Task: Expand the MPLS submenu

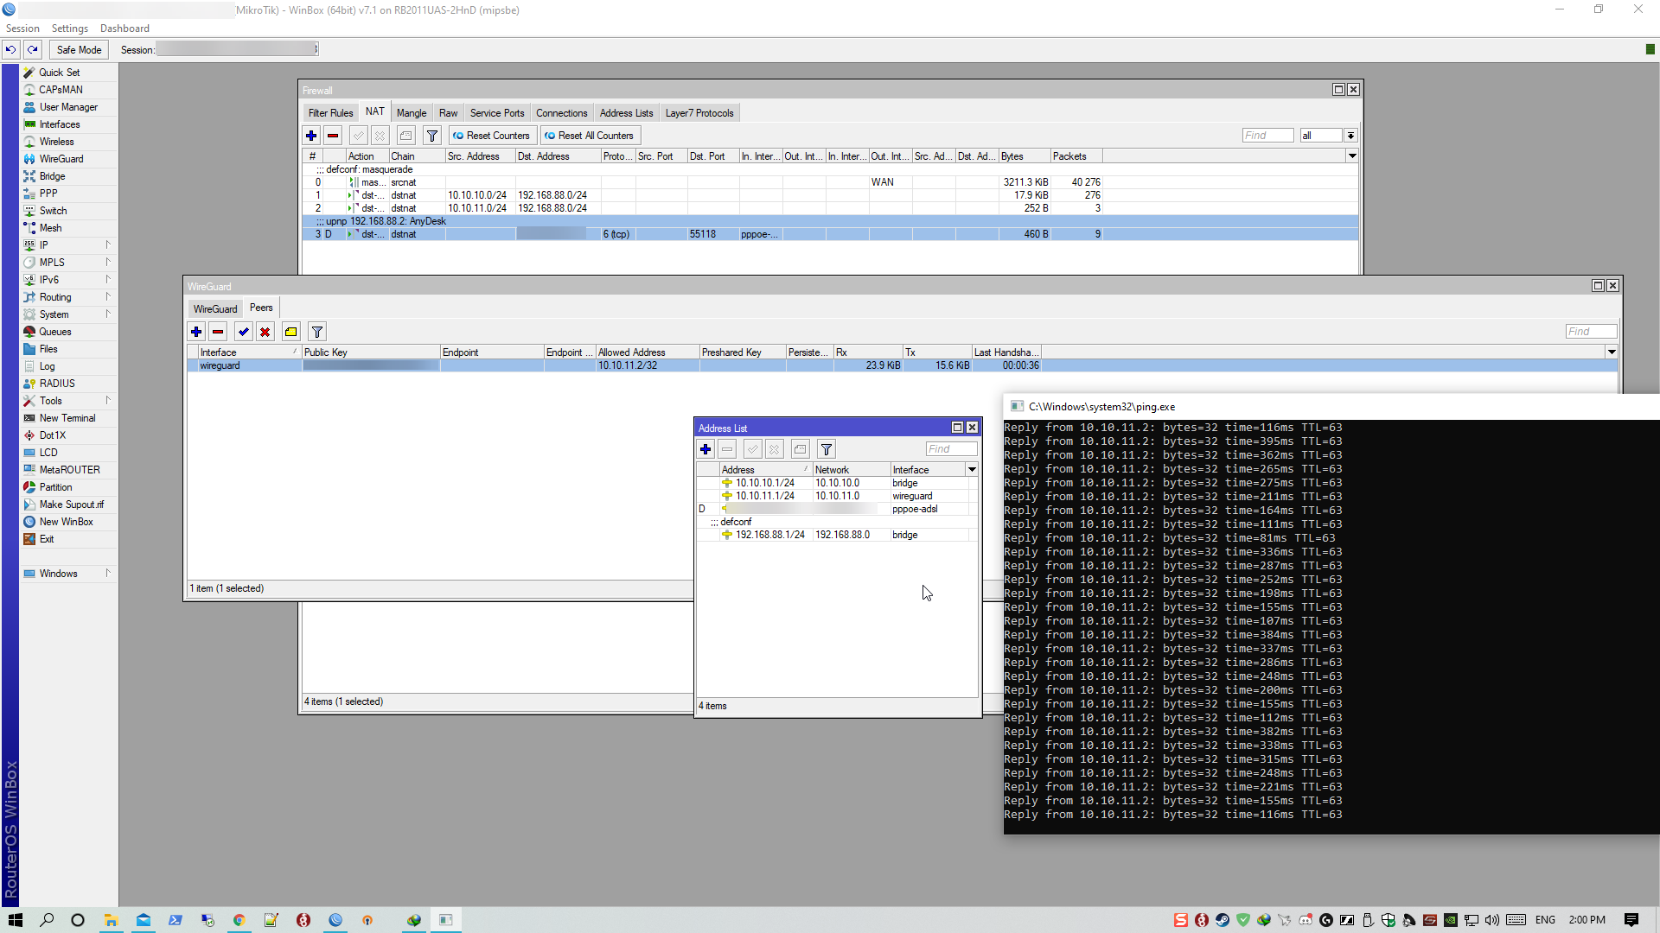Action: [69, 263]
